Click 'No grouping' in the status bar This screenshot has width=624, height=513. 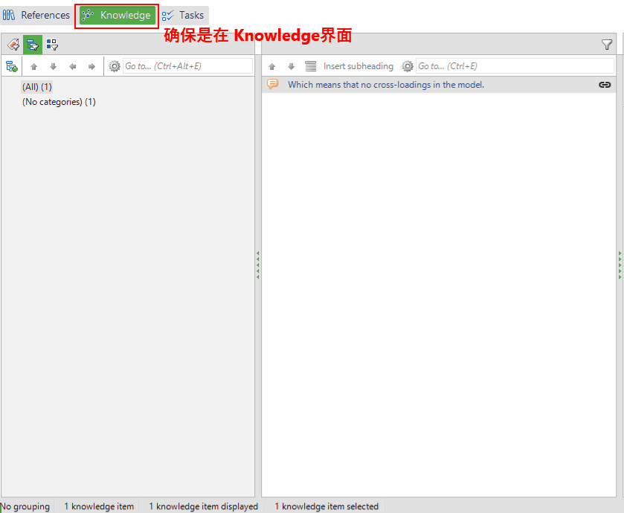[25, 506]
